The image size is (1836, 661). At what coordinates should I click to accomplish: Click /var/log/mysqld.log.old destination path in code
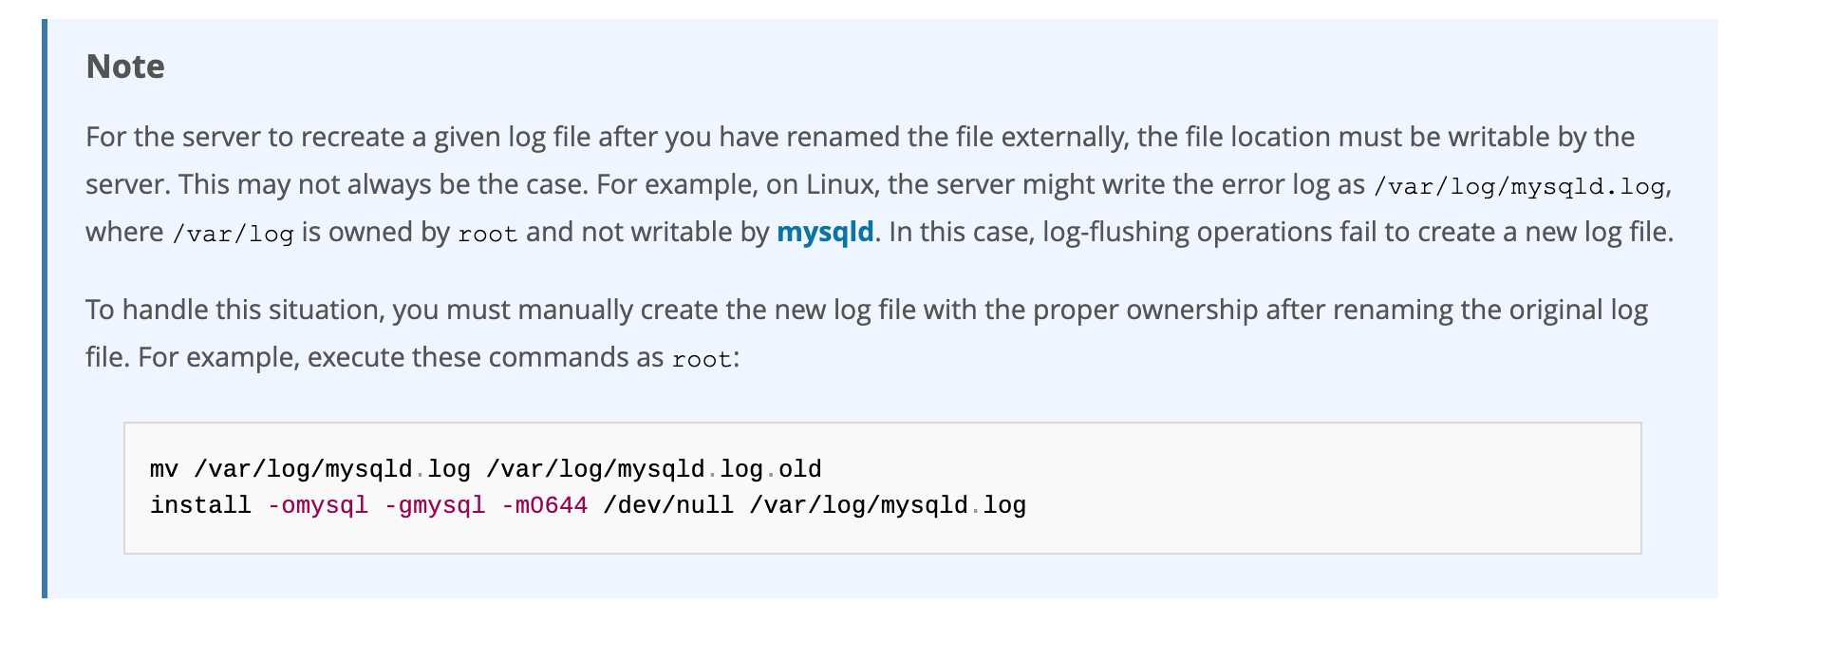[x=653, y=469]
